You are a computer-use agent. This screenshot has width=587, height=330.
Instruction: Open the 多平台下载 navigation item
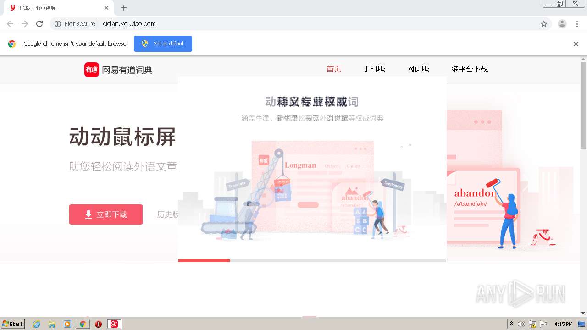tap(470, 69)
